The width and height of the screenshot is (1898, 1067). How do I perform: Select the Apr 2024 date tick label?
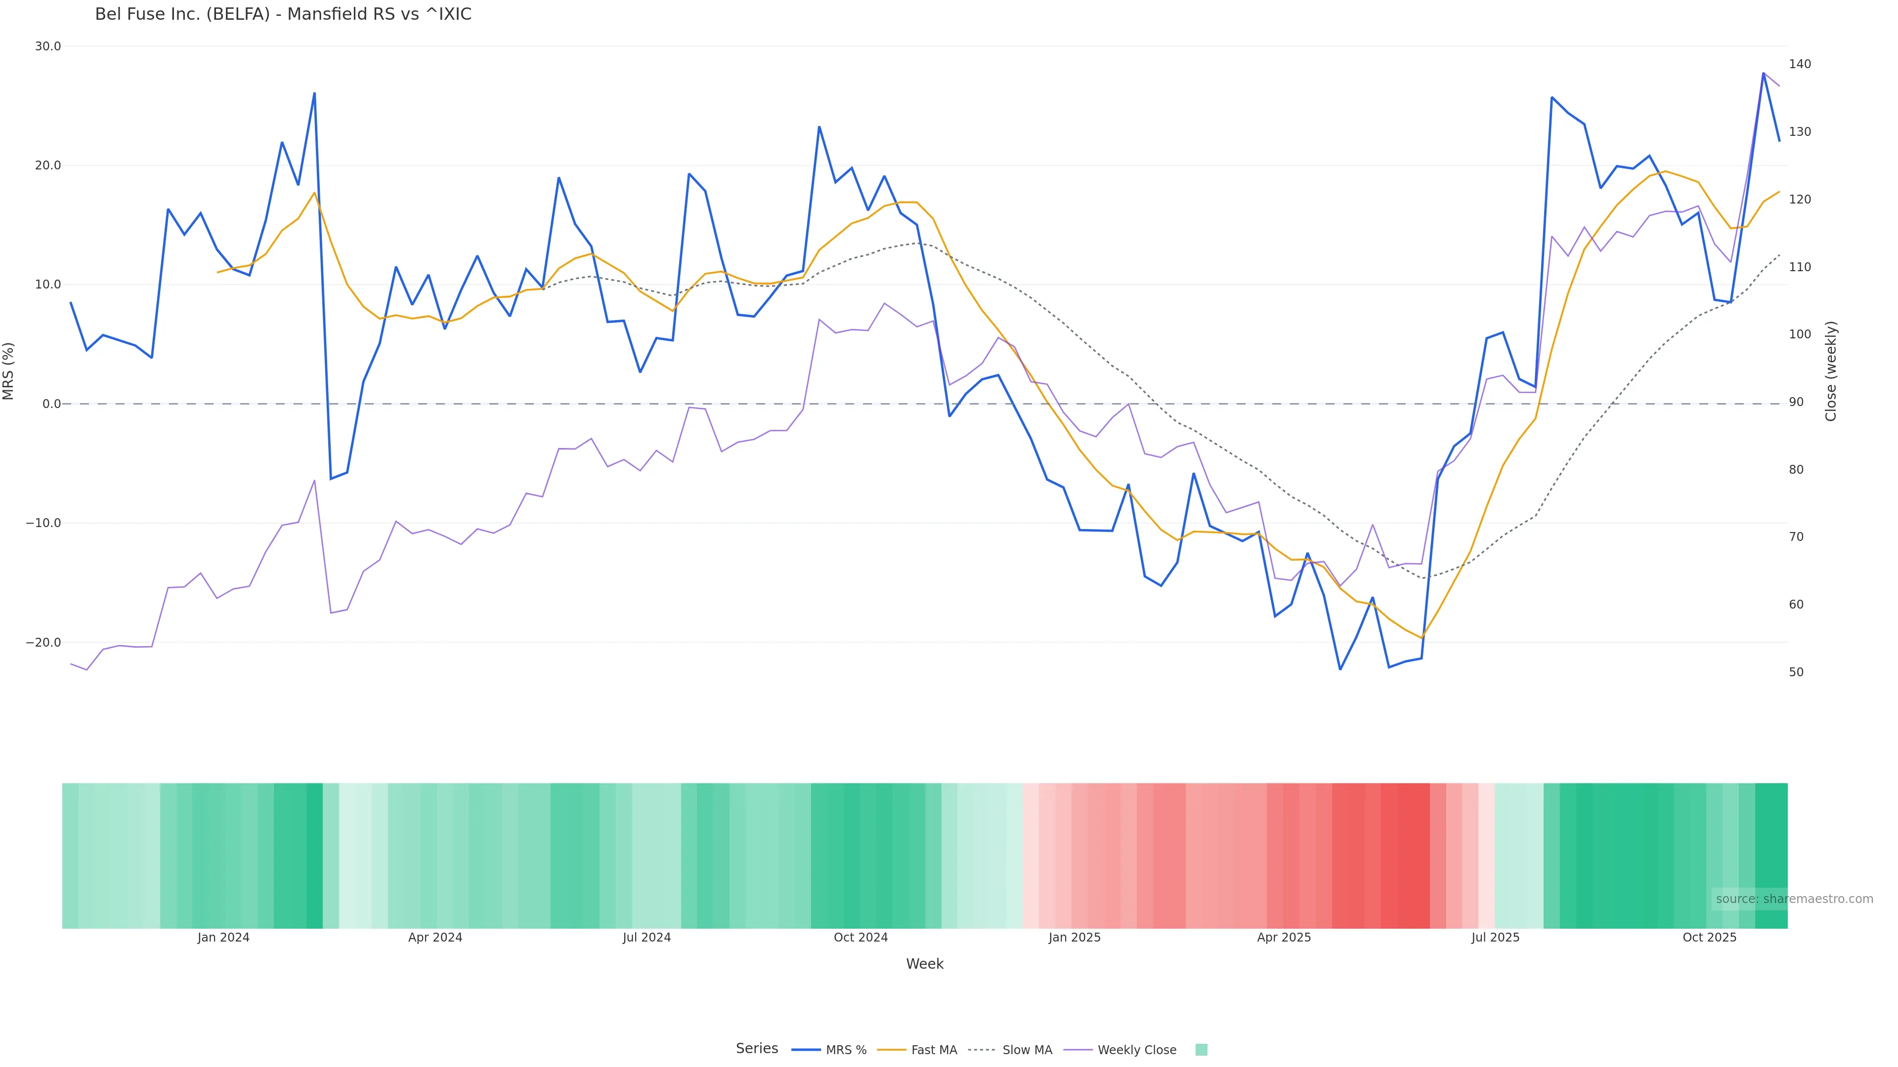[x=435, y=938]
